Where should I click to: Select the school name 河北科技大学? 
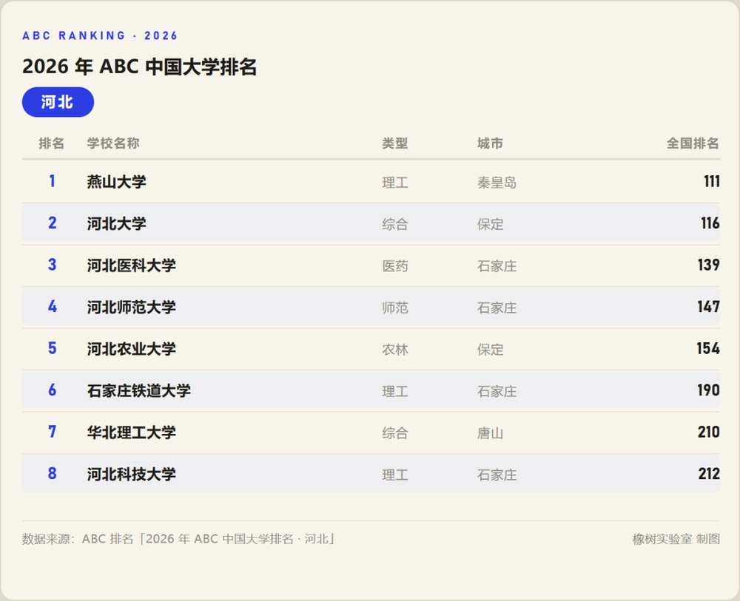coord(132,474)
